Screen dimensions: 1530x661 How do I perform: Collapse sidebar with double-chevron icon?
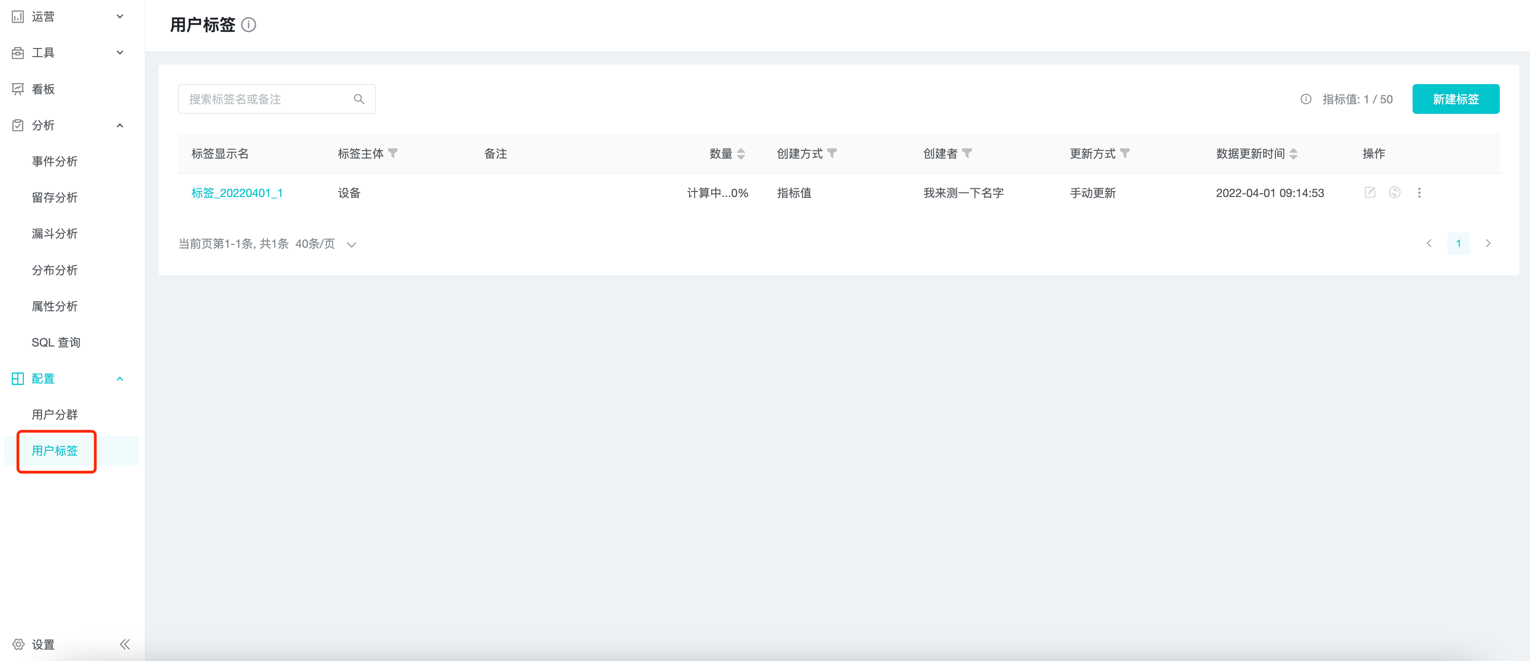click(x=124, y=644)
